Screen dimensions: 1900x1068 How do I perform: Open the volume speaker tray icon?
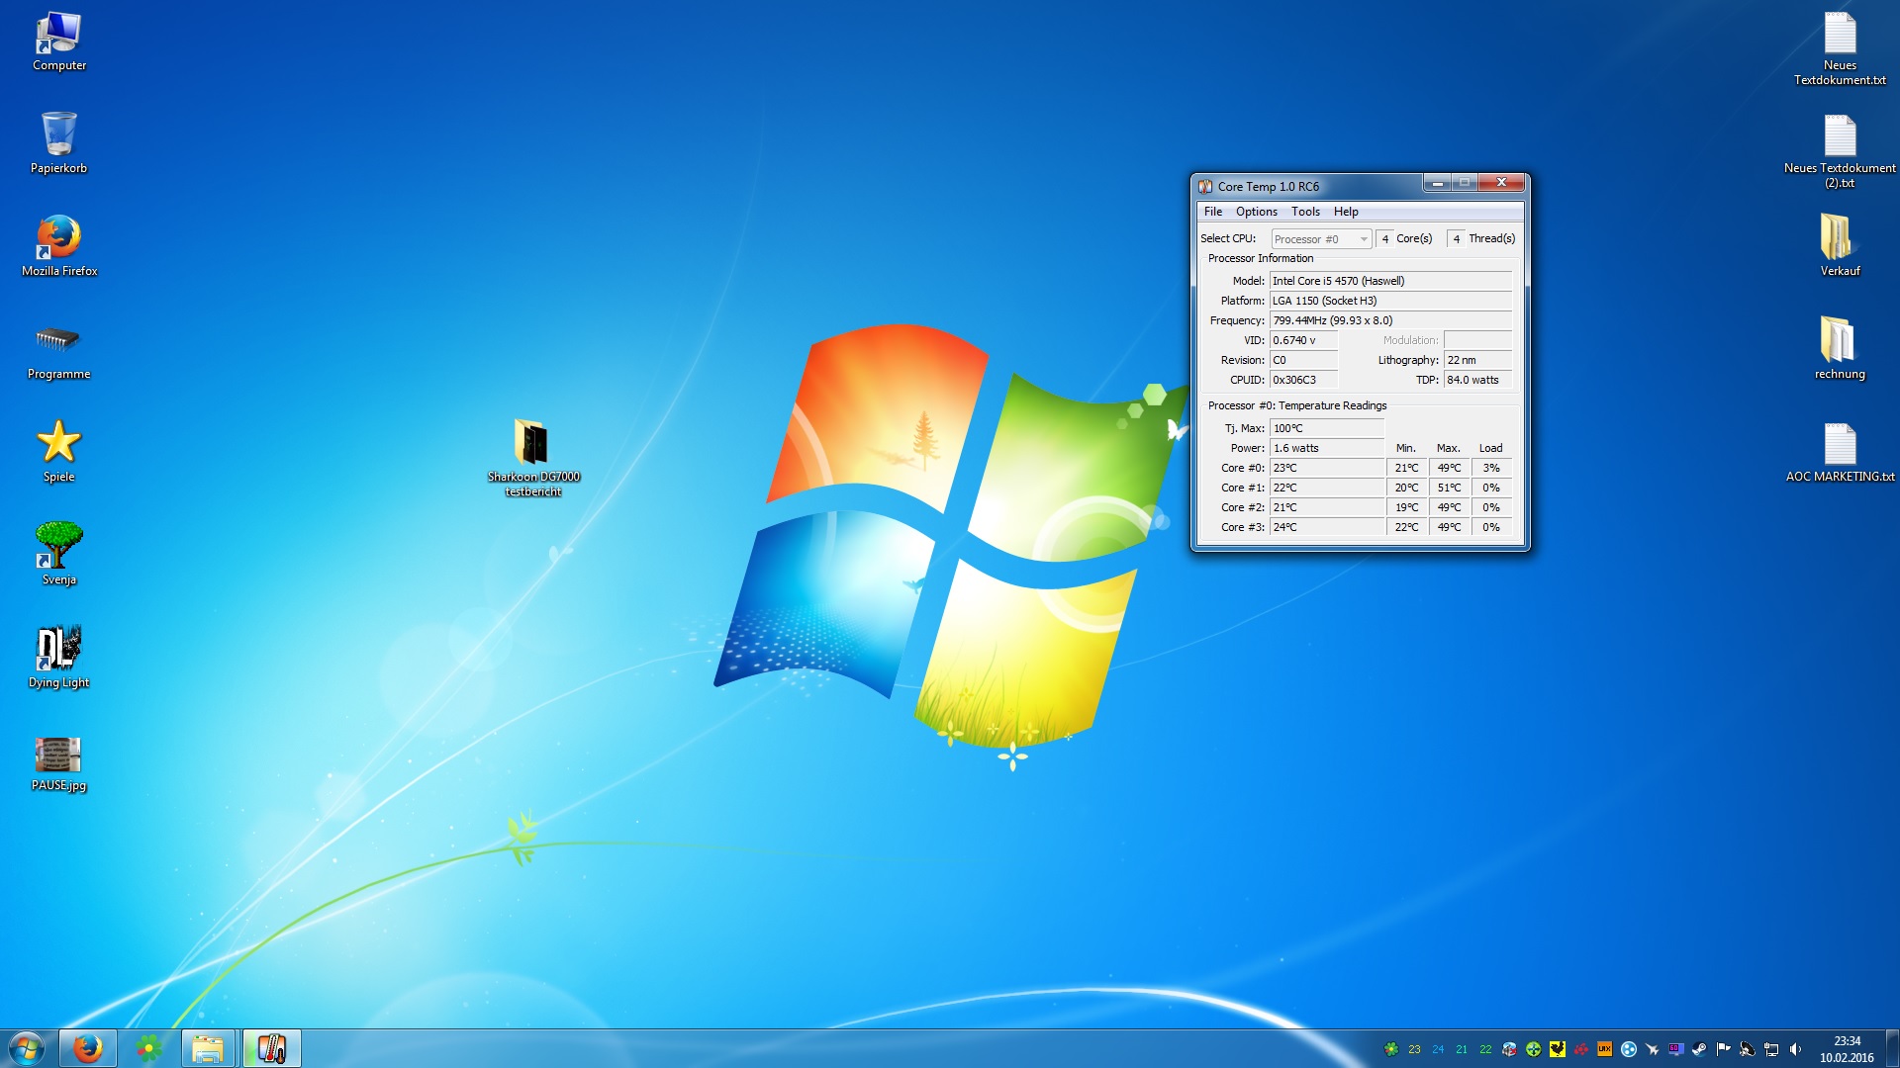1794,1049
